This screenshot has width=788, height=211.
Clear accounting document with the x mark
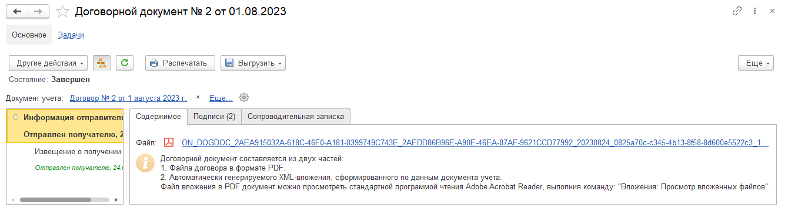click(198, 97)
